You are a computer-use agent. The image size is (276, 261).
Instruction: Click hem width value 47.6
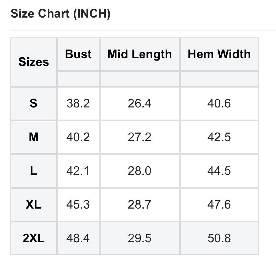point(219,205)
